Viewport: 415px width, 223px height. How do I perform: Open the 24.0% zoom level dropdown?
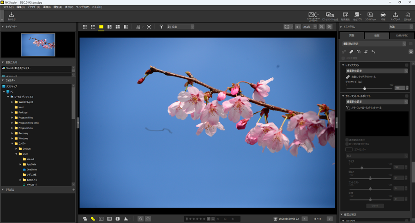(x=315, y=27)
